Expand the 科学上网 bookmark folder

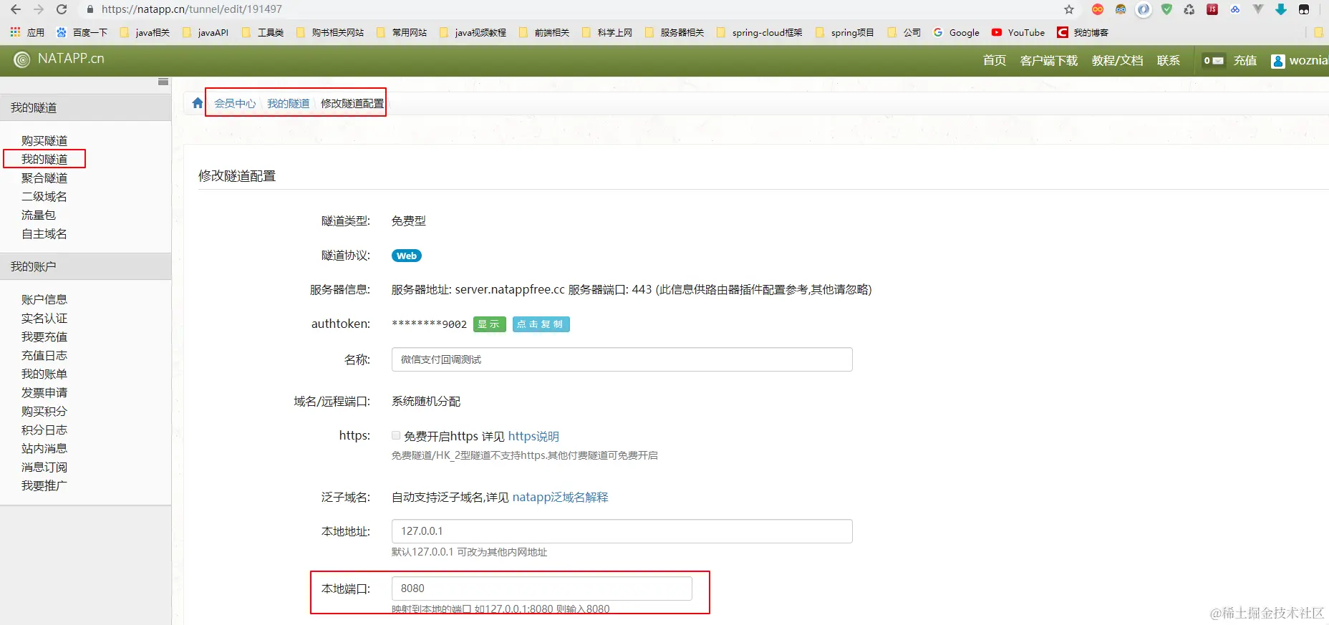pyautogui.click(x=607, y=32)
